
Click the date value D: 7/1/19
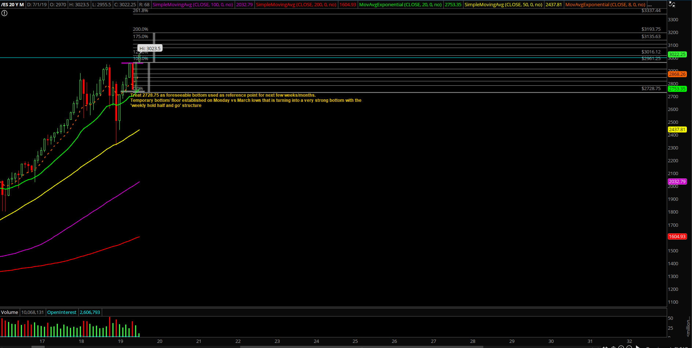click(37, 5)
